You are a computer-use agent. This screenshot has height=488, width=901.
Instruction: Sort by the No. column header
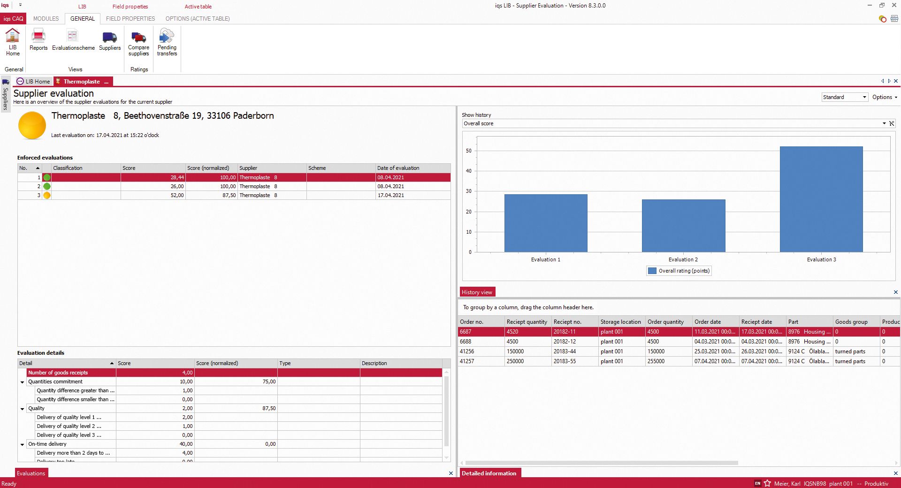point(30,168)
